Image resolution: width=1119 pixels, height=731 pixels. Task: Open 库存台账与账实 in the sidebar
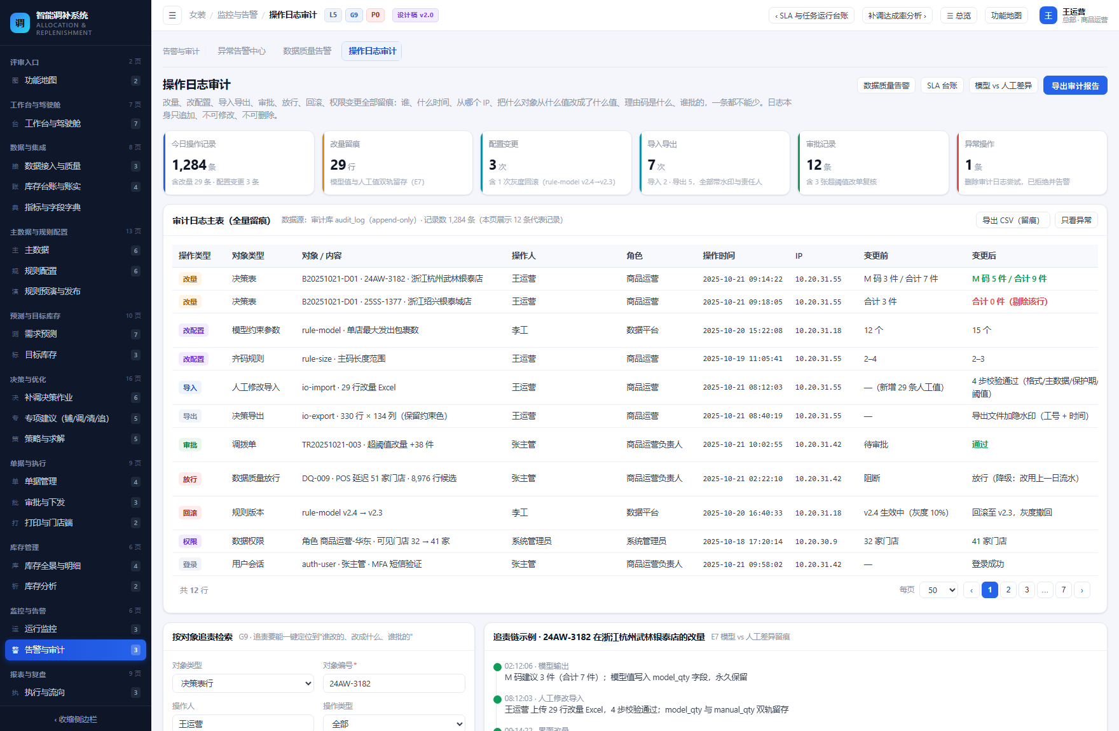[76, 186]
